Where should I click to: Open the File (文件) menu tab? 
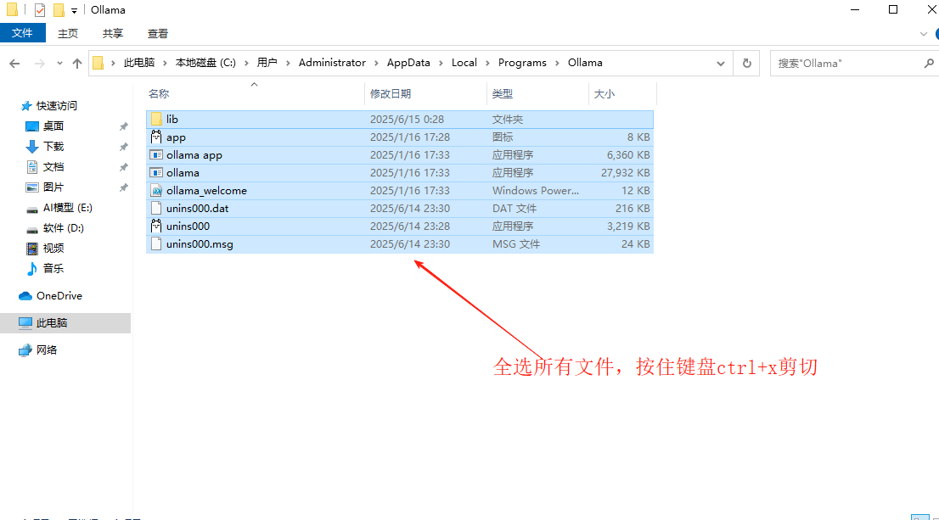(23, 33)
